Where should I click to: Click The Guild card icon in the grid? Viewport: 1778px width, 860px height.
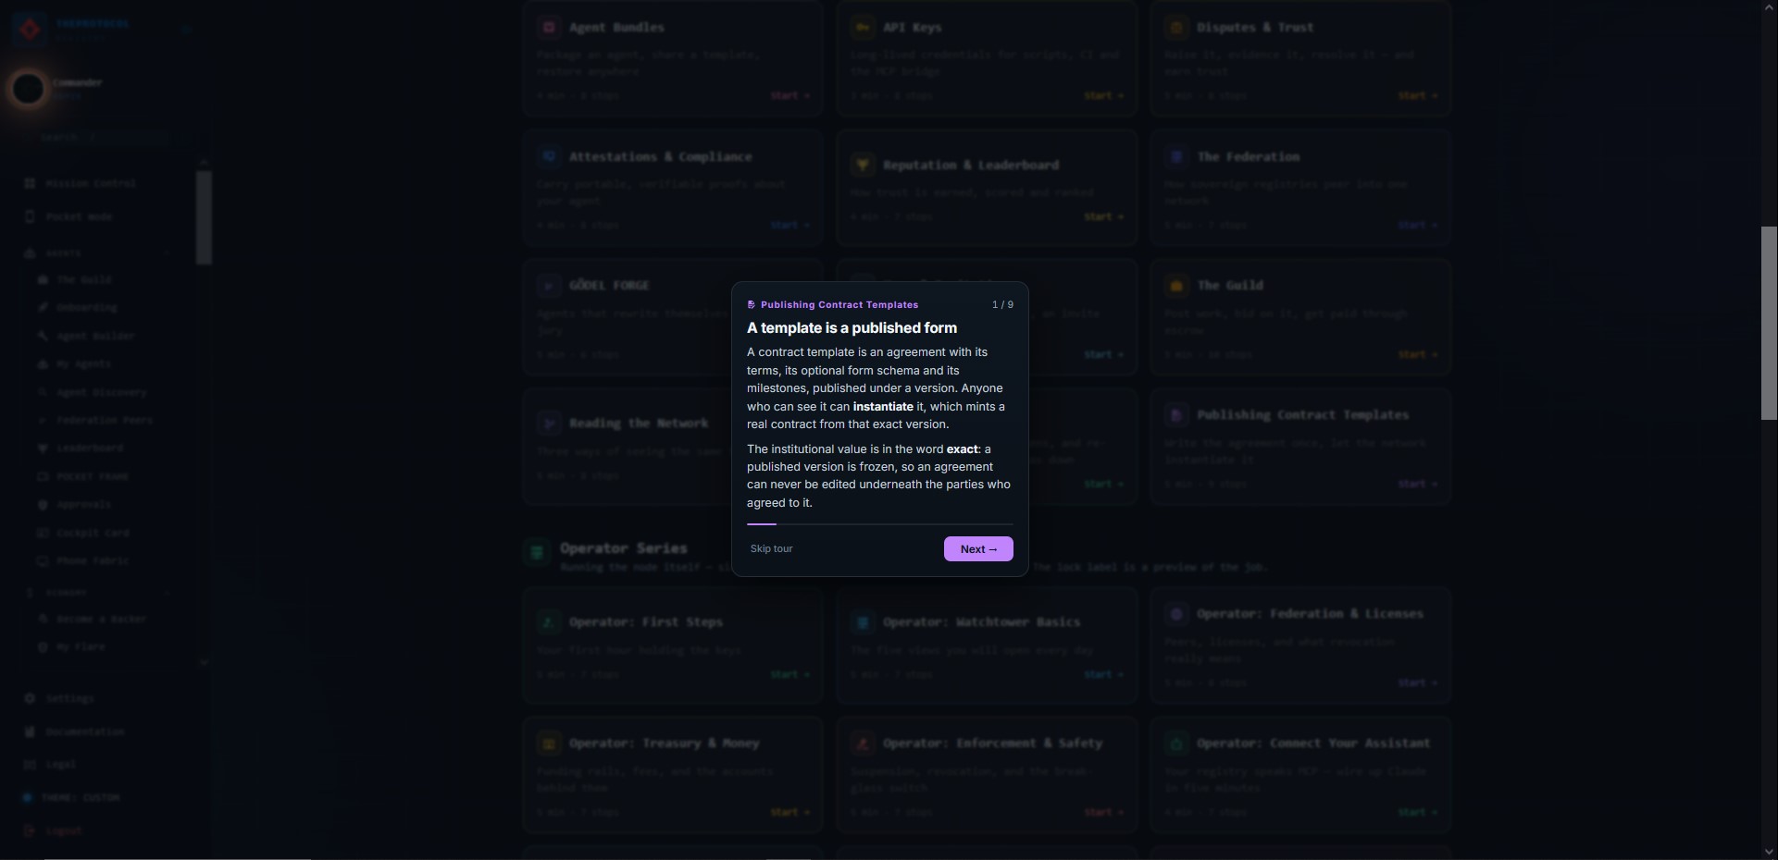pyautogui.click(x=1176, y=286)
